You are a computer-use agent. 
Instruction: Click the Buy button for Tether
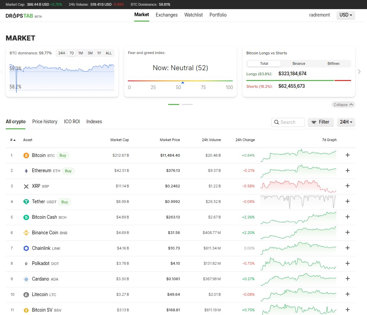point(65,202)
